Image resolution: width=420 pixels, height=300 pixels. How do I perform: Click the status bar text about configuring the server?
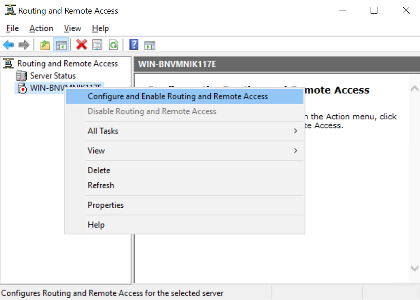[112, 293]
